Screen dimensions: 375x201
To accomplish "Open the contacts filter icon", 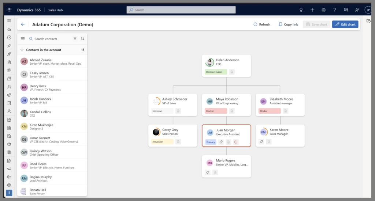I will pos(75,39).
